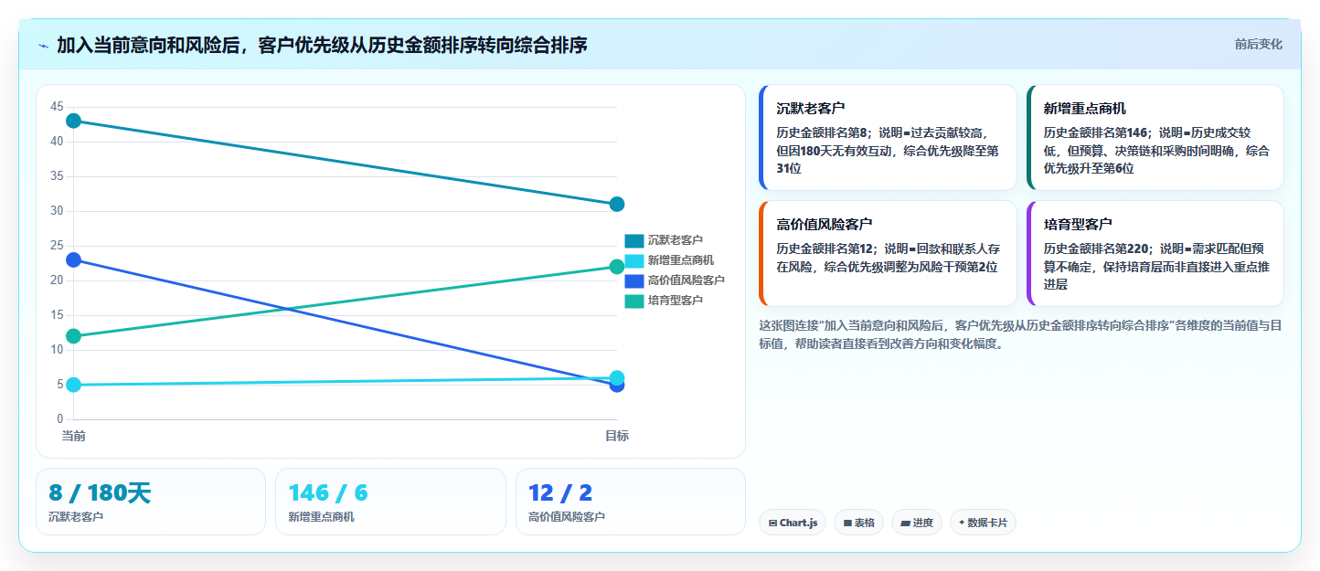The height and width of the screenshot is (571, 1320).
Task: Click 新增重点商机 current point at 5
Action: pyautogui.click(x=74, y=385)
